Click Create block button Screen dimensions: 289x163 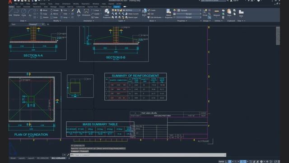[152, 10]
